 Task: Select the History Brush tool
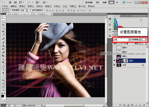(3, 49)
